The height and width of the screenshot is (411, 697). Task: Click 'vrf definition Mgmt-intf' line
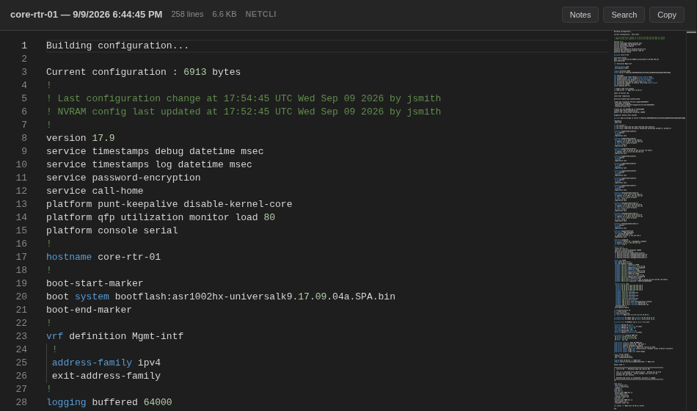click(114, 336)
